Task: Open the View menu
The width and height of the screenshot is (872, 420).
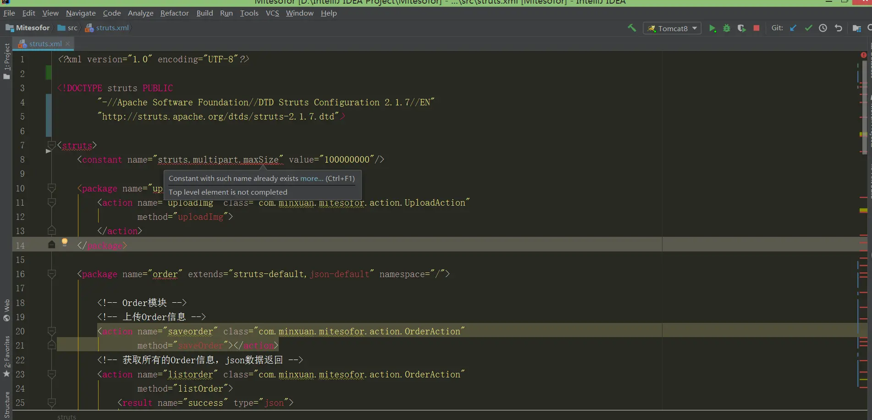Action: (x=50, y=13)
